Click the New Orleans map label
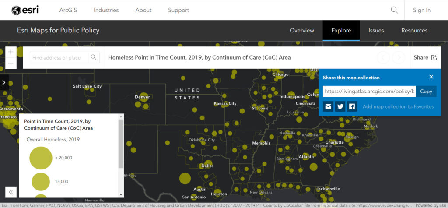This screenshot has width=448, height=208. 260,192
